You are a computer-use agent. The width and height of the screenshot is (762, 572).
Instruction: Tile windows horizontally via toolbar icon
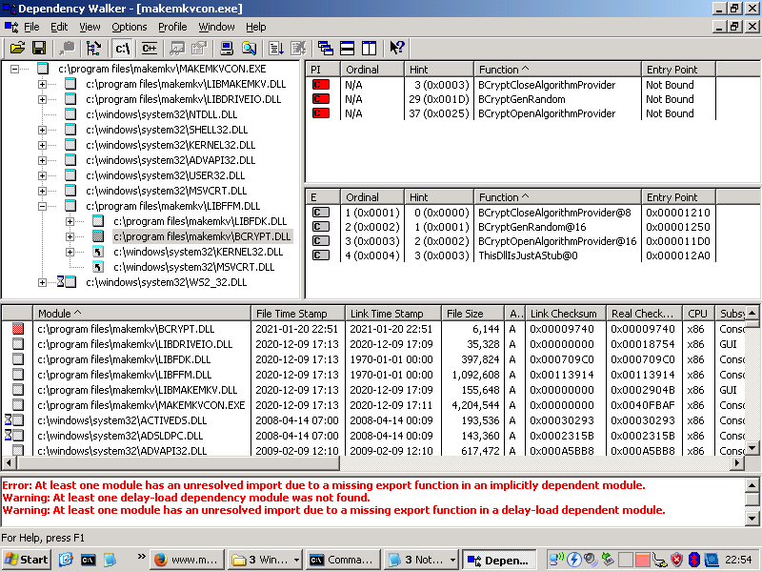pyautogui.click(x=347, y=48)
